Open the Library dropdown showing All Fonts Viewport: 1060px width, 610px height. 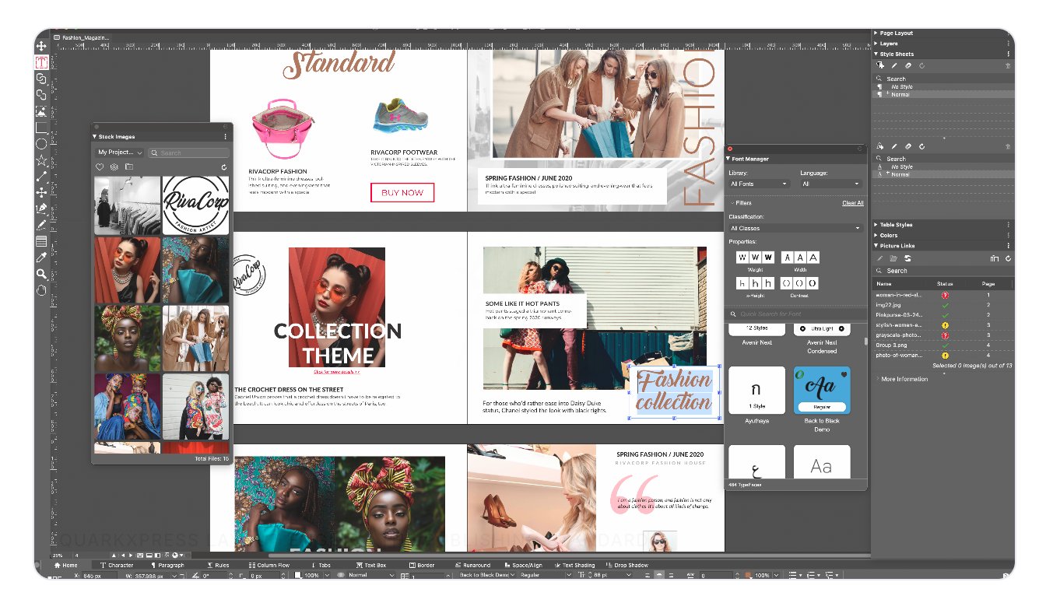(x=759, y=184)
